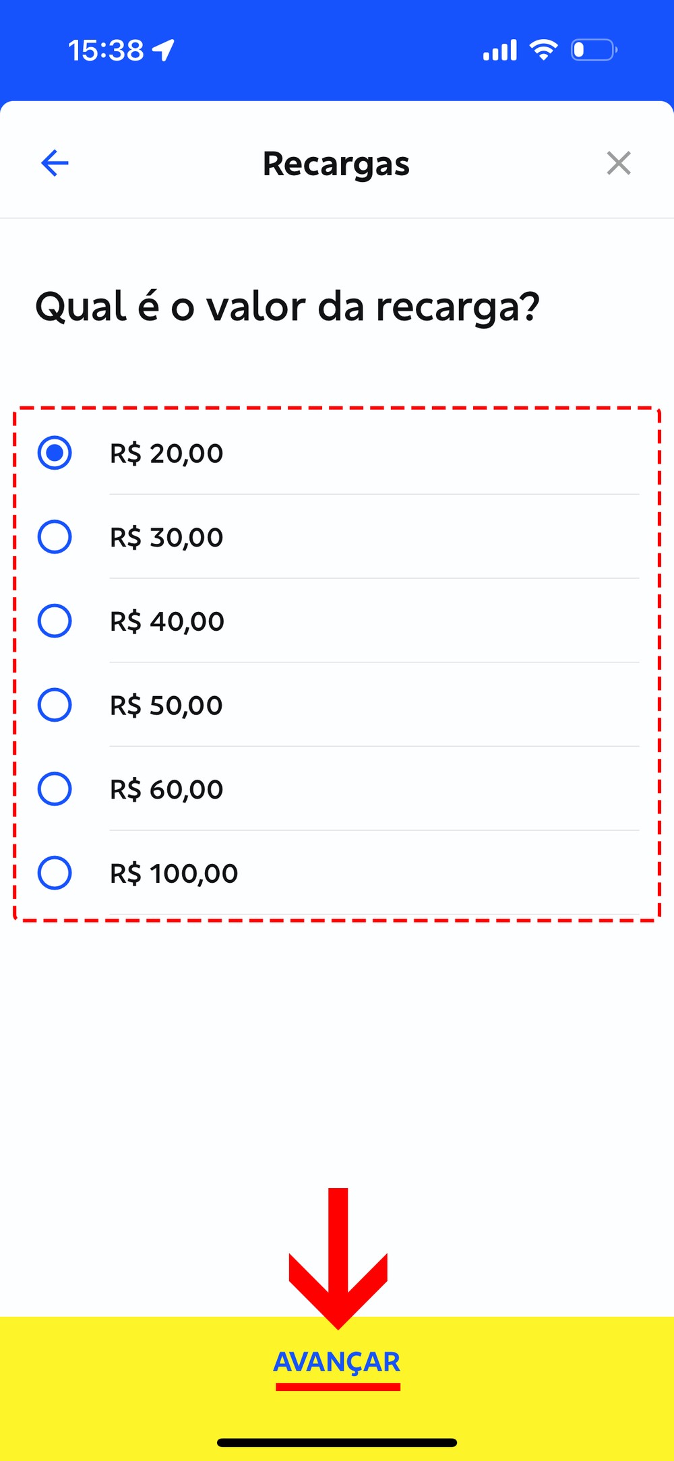674x1461 pixels.
Task: Select the R$ 20,00 radio button
Action: pos(55,453)
